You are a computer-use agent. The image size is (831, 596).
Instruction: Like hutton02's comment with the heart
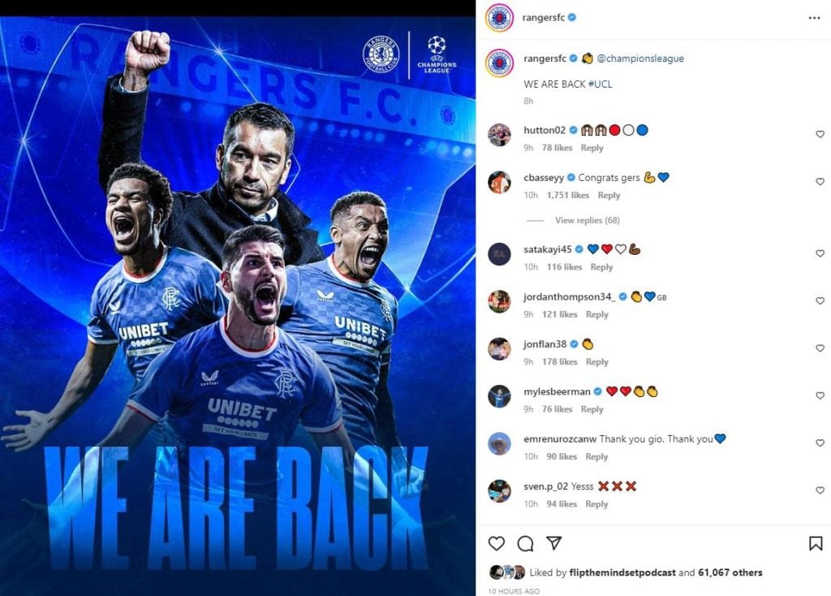coord(820,134)
